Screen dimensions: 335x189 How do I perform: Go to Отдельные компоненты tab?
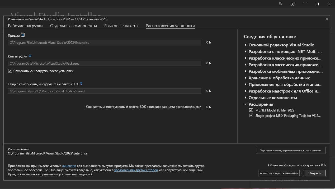click(x=73, y=26)
